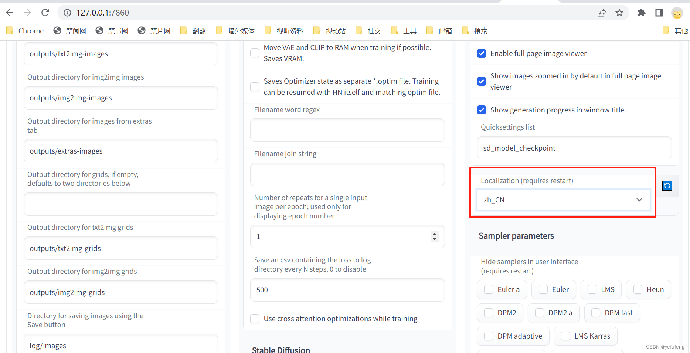Viewport: 690px width, 353px height.
Task: Go back to the previous page
Action: click(x=10, y=13)
